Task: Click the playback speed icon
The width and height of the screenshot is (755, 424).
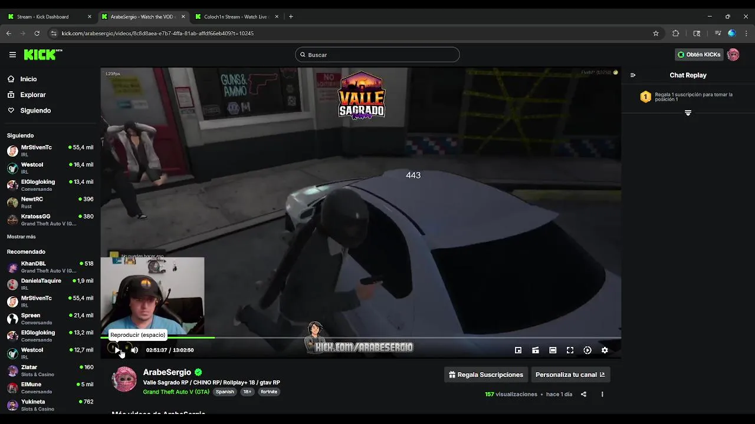Action: pyautogui.click(x=587, y=350)
